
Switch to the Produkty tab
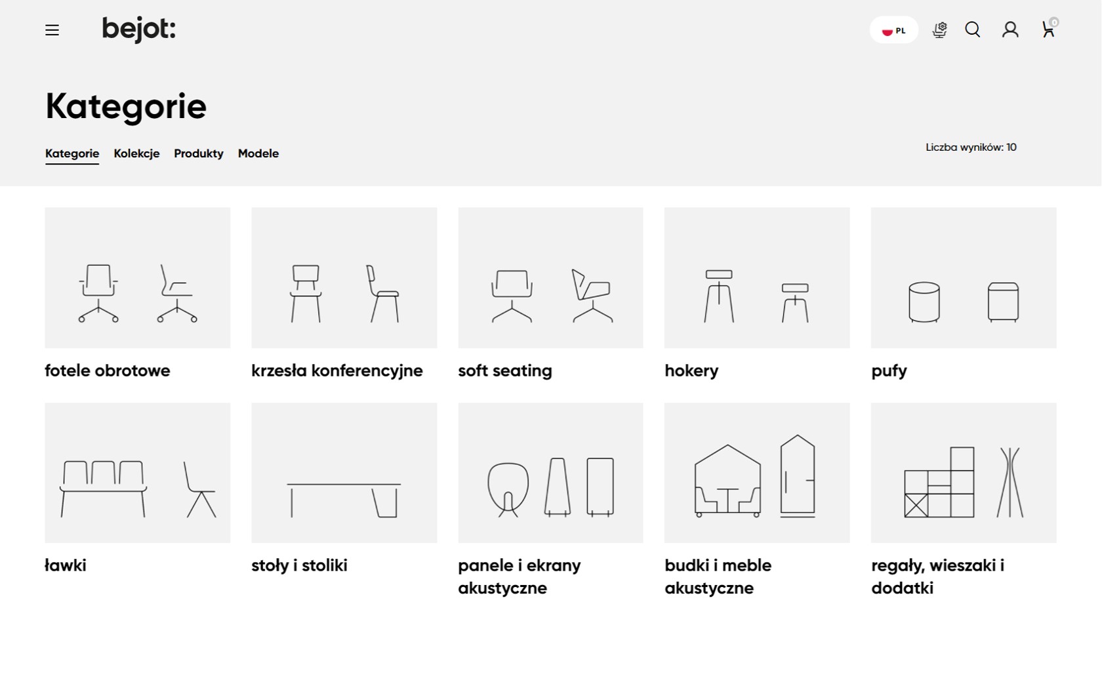pyautogui.click(x=198, y=153)
